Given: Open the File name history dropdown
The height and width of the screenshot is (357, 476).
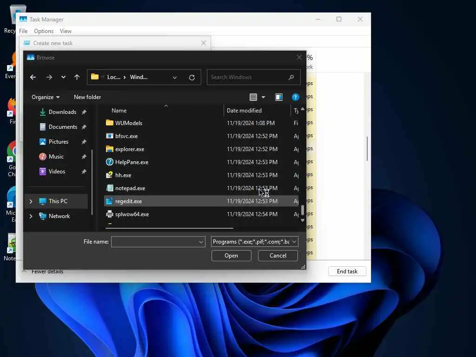Looking at the screenshot, I should tap(201, 242).
